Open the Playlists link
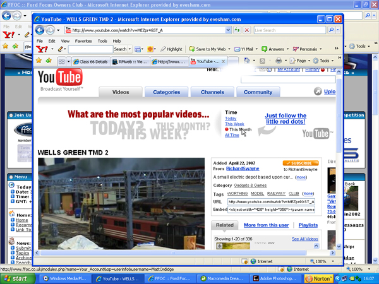 [x=308, y=225]
